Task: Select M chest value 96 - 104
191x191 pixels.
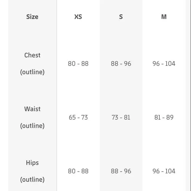Action: click(x=164, y=64)
